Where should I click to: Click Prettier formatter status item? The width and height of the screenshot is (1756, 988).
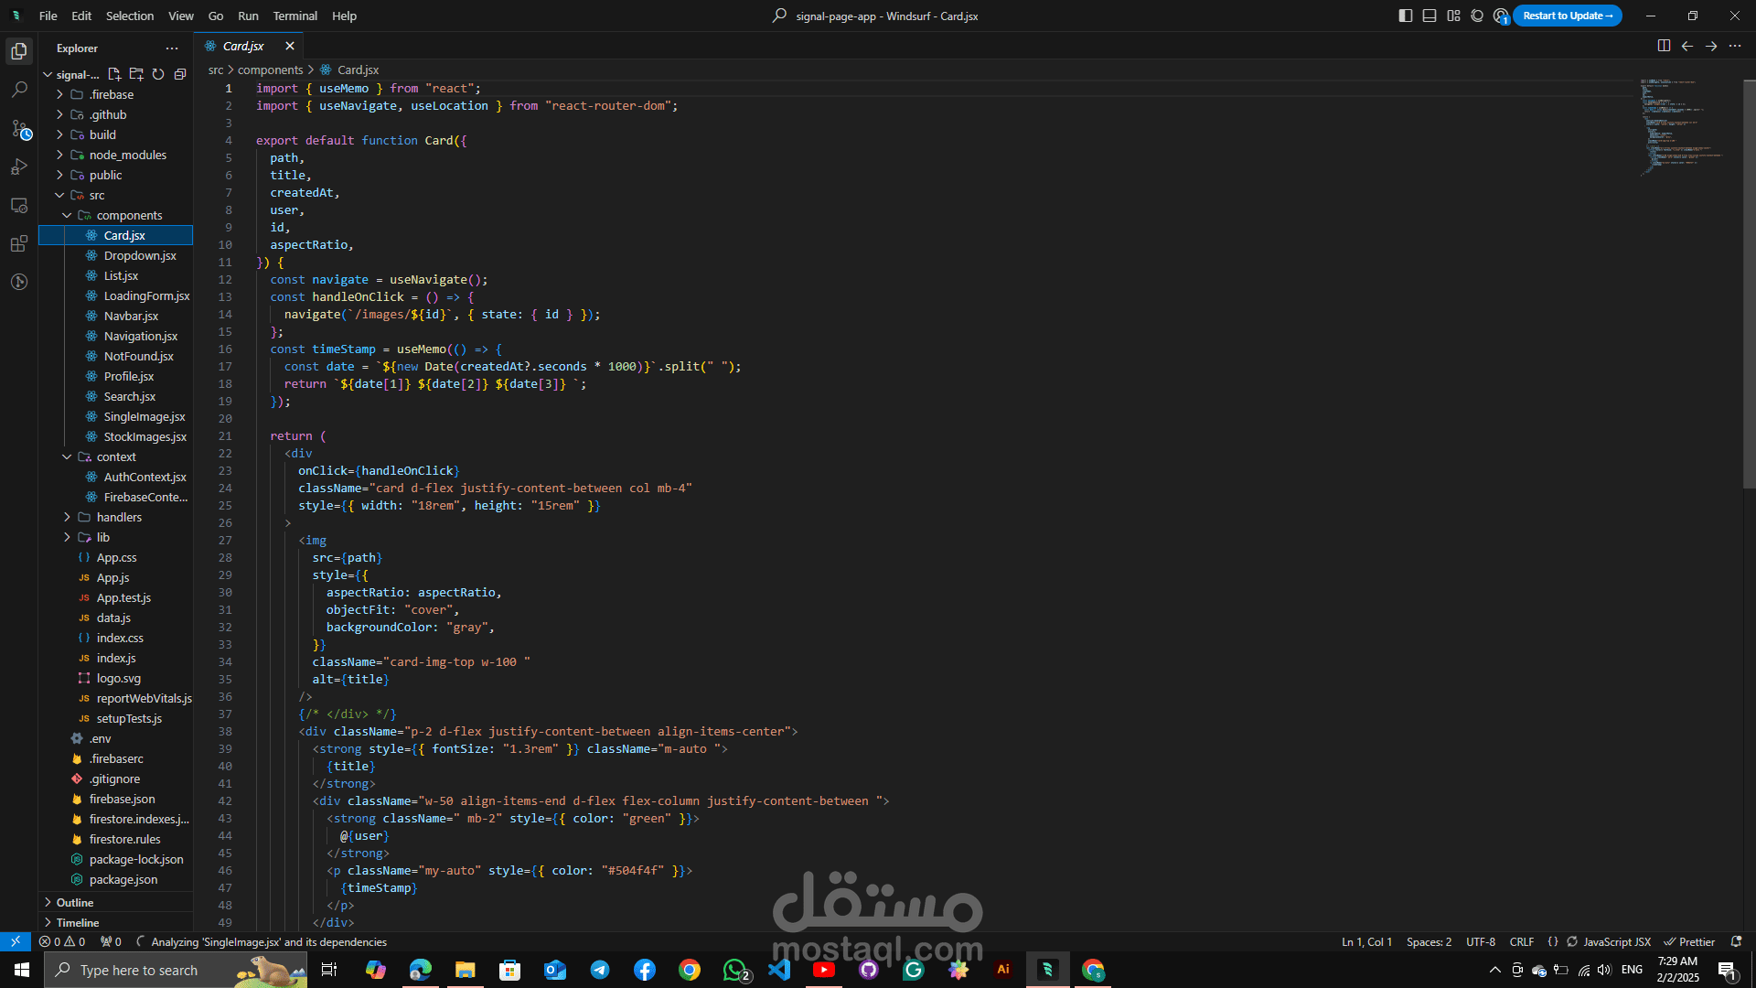[x=1689, y=941]
